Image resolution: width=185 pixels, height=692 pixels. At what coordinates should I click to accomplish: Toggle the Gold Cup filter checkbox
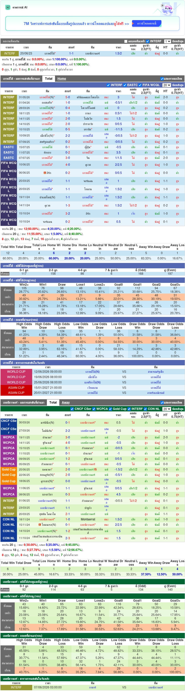pyautogui.click(x=110, y=409)
